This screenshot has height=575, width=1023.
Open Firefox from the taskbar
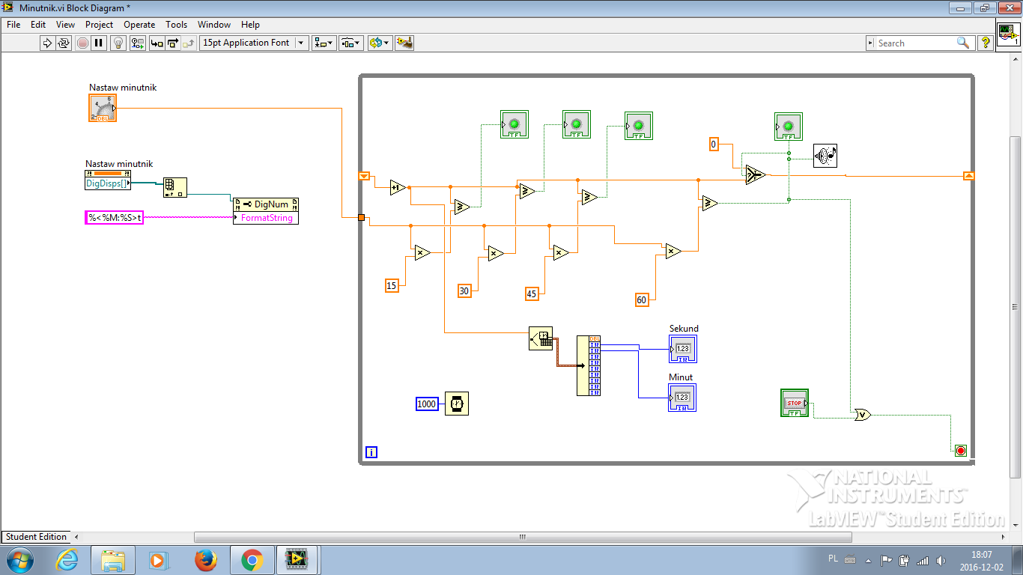point(205,559)
